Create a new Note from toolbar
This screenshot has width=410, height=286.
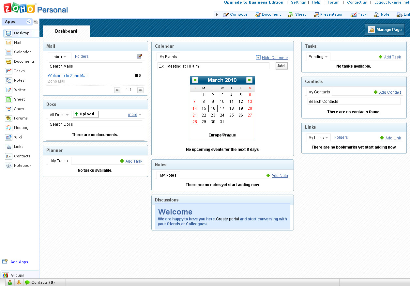click(382, 14)
